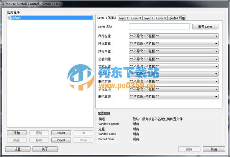230x157 pixels.
Task: Click the 编辑 button
Action: 17,140
